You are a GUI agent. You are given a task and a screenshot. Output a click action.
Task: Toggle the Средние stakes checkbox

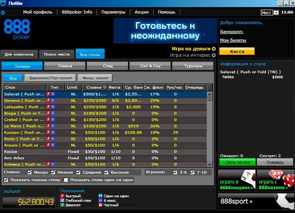pos(78,172)
